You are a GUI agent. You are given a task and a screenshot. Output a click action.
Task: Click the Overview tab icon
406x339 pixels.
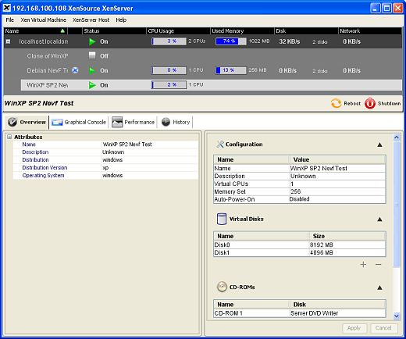(x=12, y=122)
